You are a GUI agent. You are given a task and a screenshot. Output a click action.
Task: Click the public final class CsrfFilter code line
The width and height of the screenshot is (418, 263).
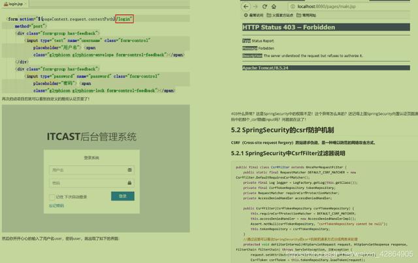pyautogui.click(x=291, y=167)
